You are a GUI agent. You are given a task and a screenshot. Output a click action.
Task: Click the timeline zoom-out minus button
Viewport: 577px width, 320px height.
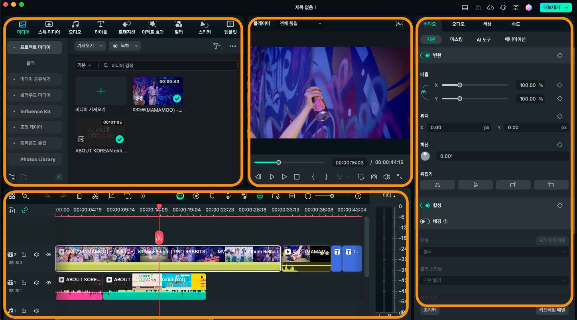click(x=308, y=196)
